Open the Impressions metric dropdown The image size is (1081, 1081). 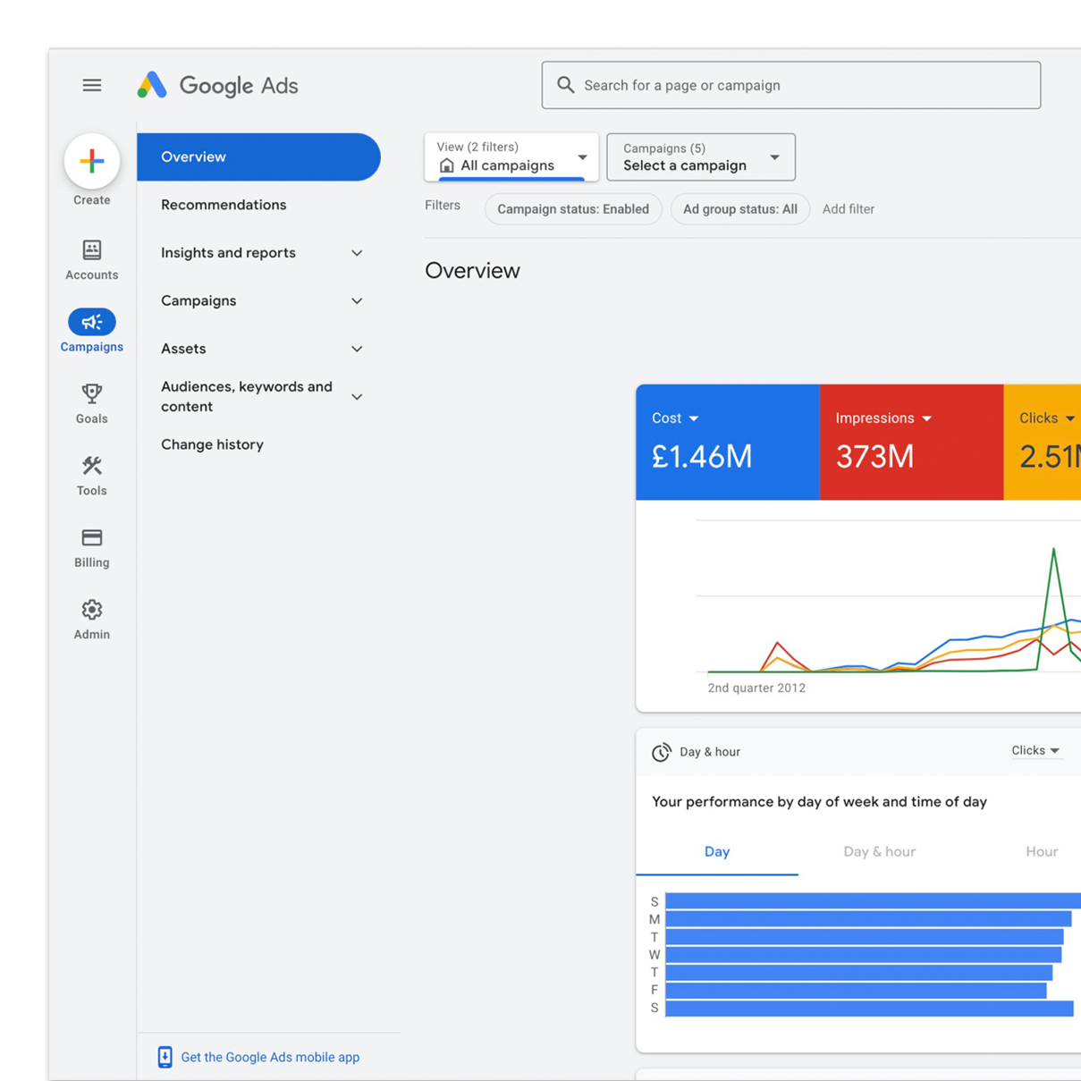(x=883, y=418)
